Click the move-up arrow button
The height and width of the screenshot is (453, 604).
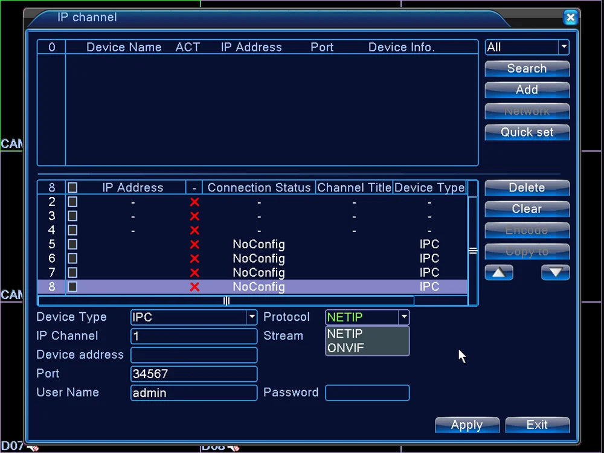(498, 272)
